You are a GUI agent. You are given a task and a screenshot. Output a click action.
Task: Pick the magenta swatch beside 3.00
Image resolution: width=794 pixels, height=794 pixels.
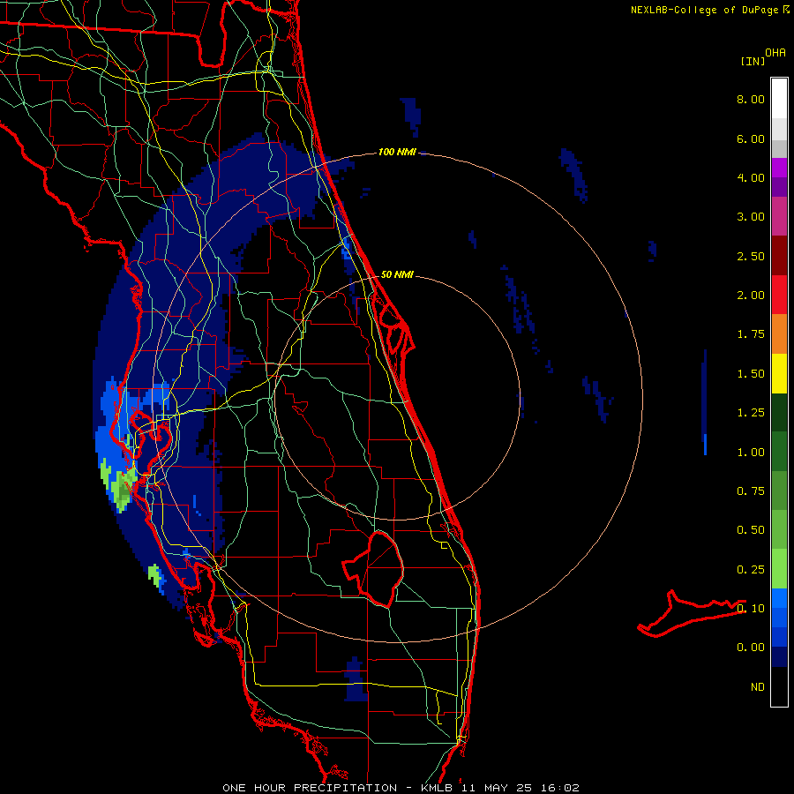click(x=779, y=216)
